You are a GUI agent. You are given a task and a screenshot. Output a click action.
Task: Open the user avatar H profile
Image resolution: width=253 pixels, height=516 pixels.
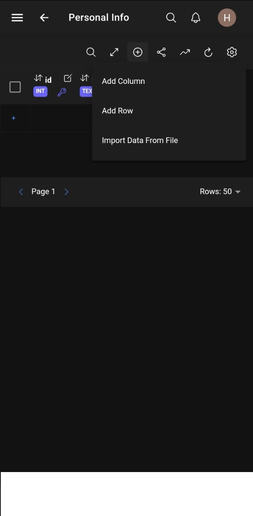click(x=227, y=18)
